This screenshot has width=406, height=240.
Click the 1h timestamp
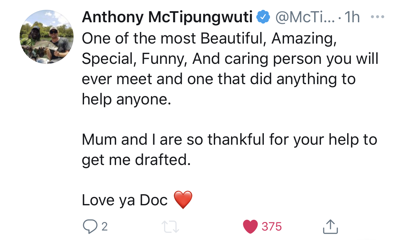click(352, 17)
